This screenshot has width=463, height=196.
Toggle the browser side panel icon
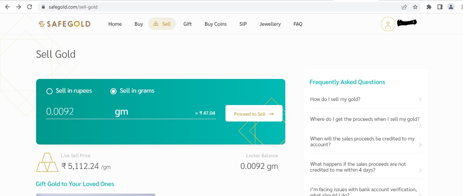click(440, 7)
